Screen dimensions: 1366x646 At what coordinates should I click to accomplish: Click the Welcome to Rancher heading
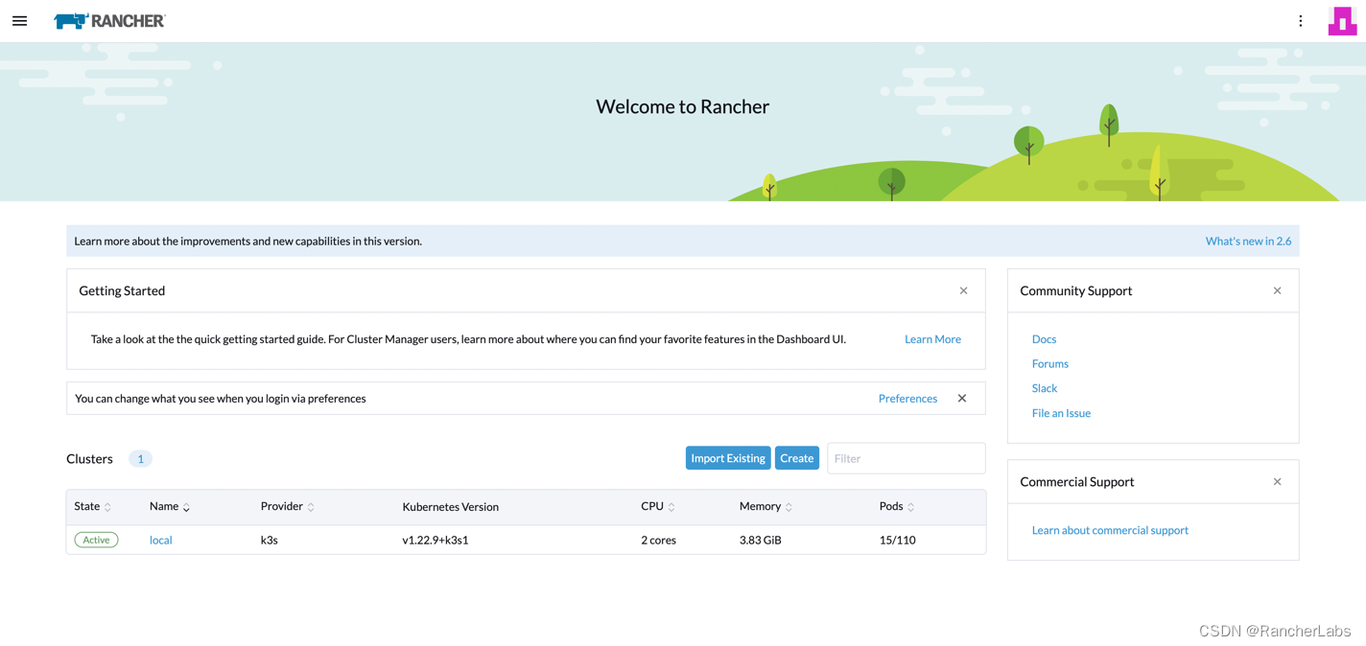click(x=682, y=106)
